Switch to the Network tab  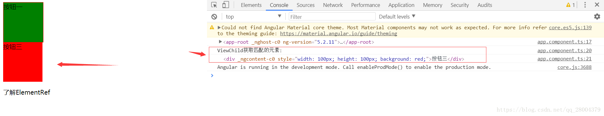[x=333, y=5]
